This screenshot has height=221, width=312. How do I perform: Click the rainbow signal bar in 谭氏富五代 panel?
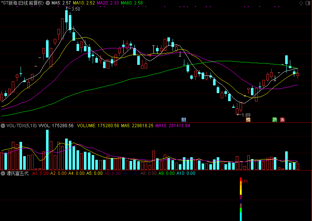tap(241, 199)
